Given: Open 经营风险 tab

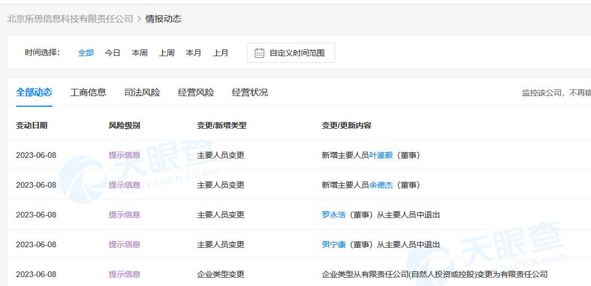Looking at the screenshot, I should point(196,92).
